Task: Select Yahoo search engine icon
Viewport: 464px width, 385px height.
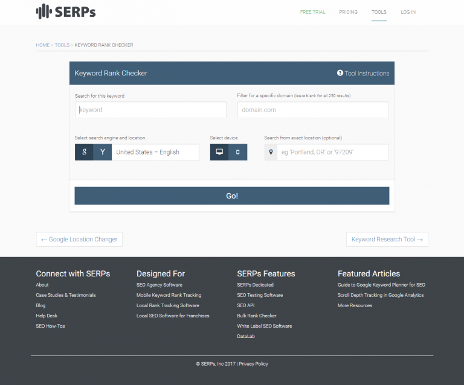Action: pyautogui.click(x=103, y=152)
